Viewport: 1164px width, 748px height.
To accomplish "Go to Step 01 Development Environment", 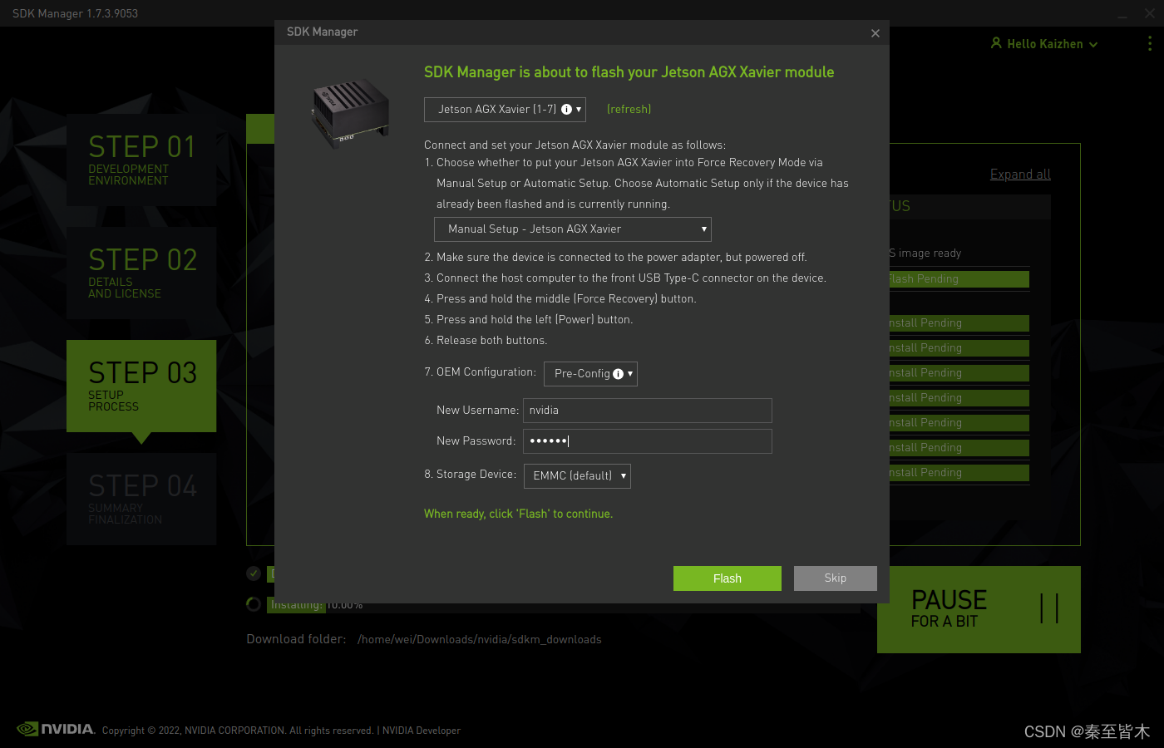I will [x=141, y=160].
